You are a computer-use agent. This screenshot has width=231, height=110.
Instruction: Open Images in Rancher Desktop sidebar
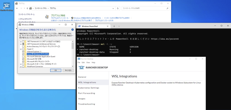93,99
